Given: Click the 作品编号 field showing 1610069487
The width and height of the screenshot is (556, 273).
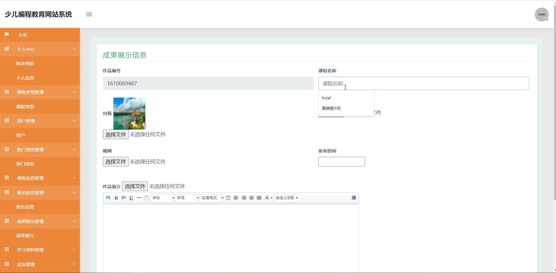Looking at the screenshot, I should (208, 83).
